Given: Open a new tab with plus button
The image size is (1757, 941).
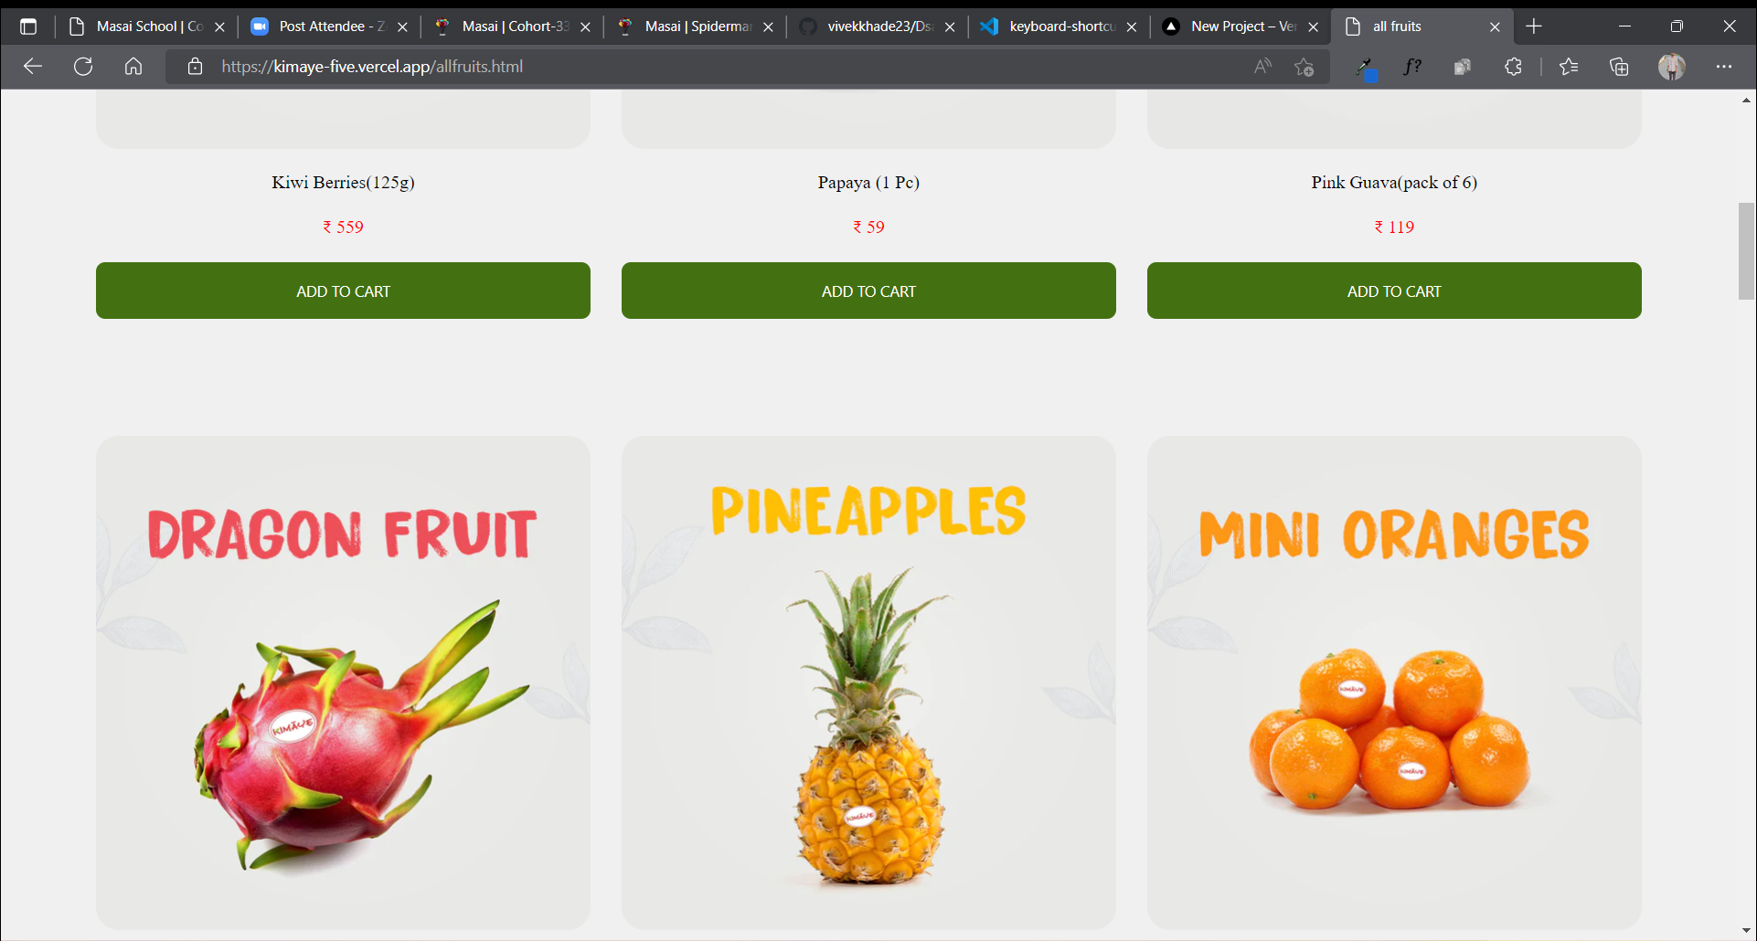Looking at the screenshot, I should (1534, 26).
